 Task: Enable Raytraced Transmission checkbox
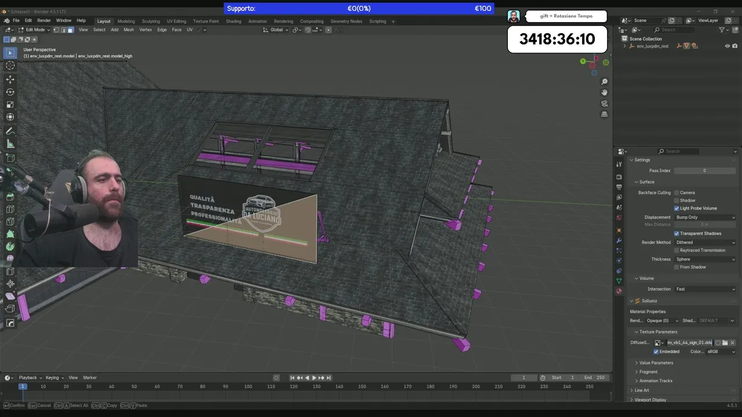click(676, 250)
